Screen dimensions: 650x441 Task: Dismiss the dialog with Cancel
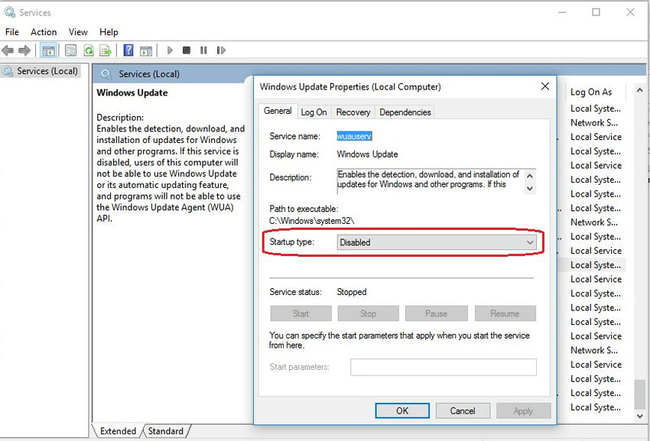(463, 410)
